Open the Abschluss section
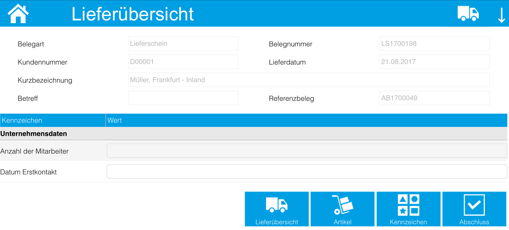The width and height of the screenshot is (509, 230). (x=474, y=209)
